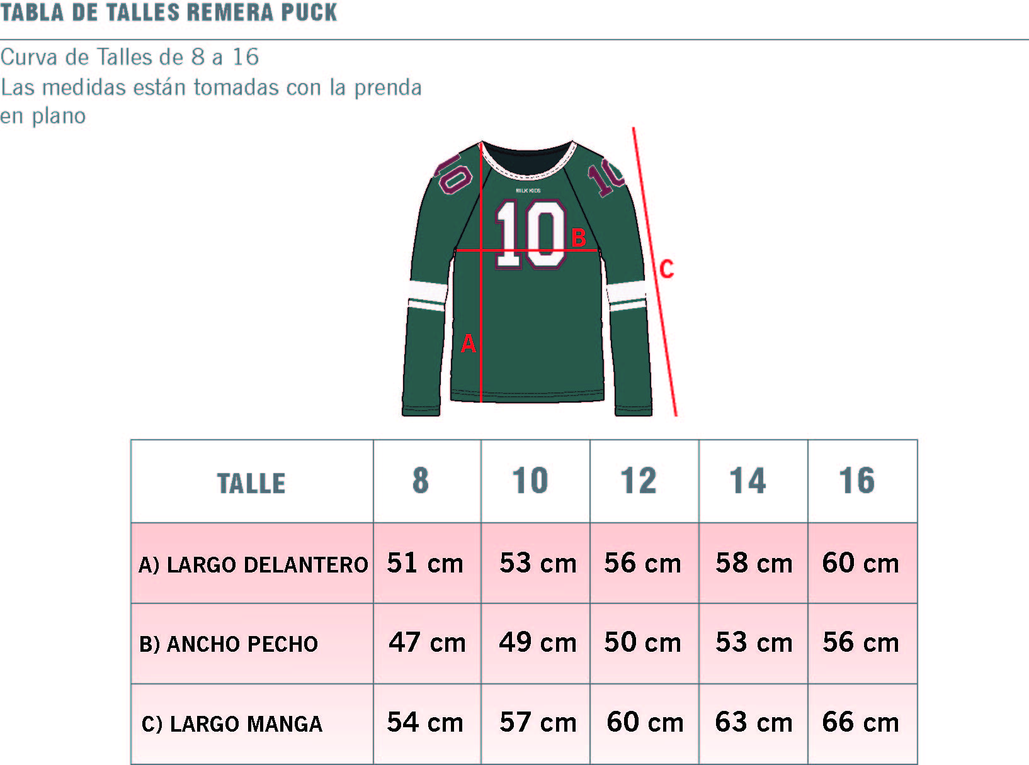The image size is (1029, 765).
Task: Click the C) LARGO MANGA row label
Action: (232, 723)
